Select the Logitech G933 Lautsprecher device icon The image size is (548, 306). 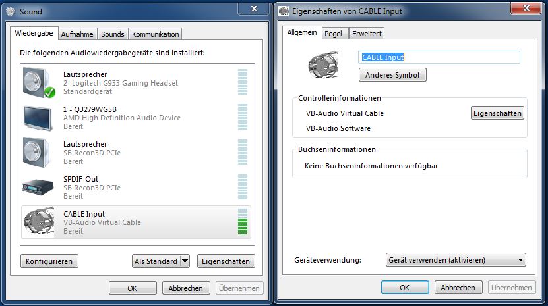39,83
